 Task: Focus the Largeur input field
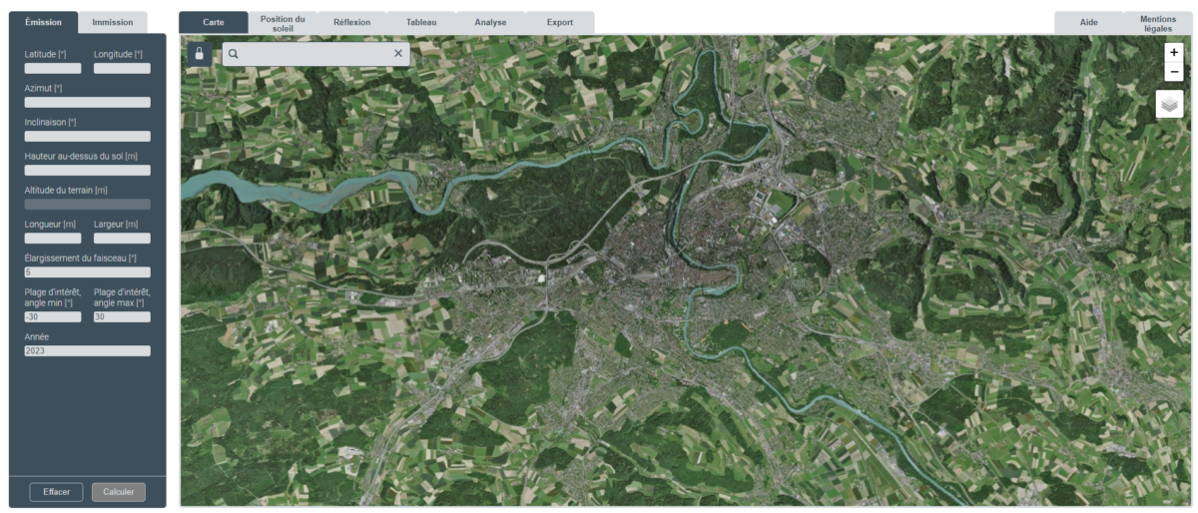pos(122,239)
